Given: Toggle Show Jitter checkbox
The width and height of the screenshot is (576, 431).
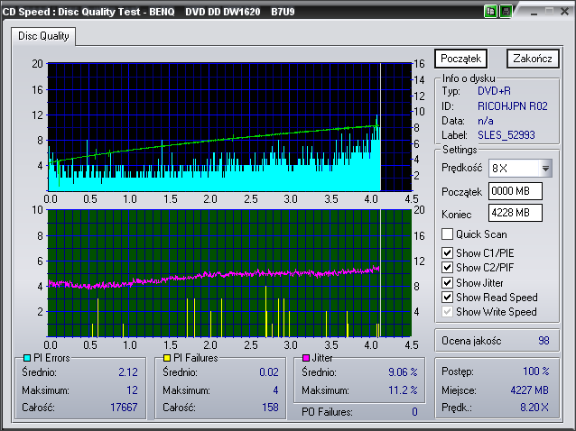Looking at the screenshot, I should click(x=447, y=282).
